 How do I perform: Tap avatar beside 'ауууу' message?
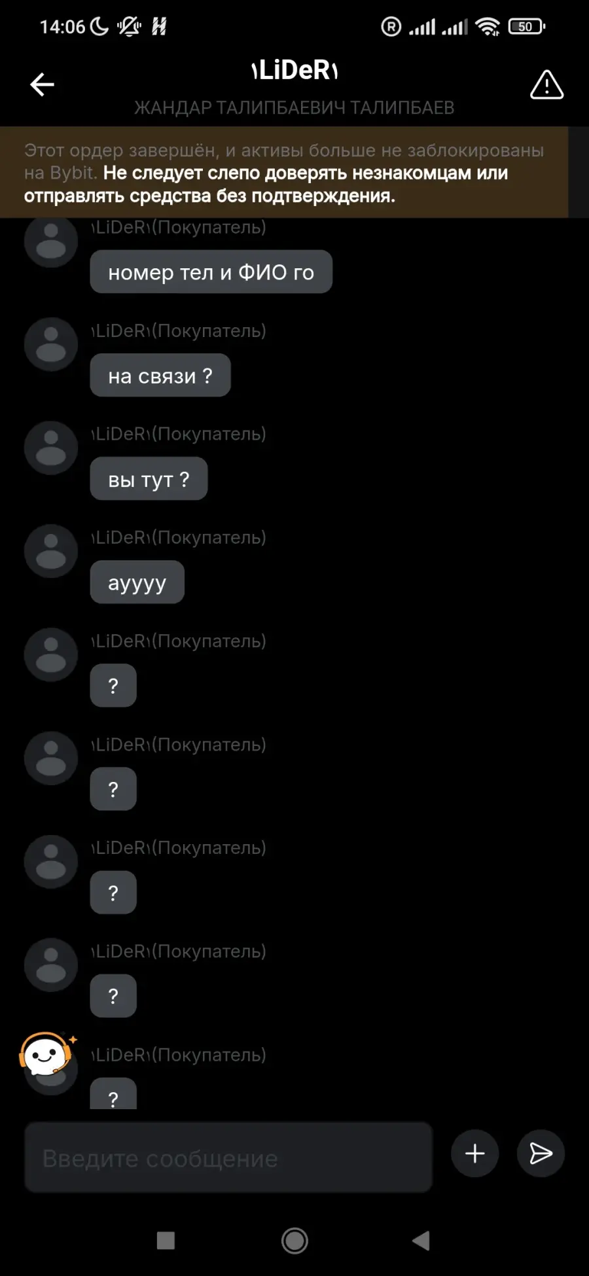point(51,551)
